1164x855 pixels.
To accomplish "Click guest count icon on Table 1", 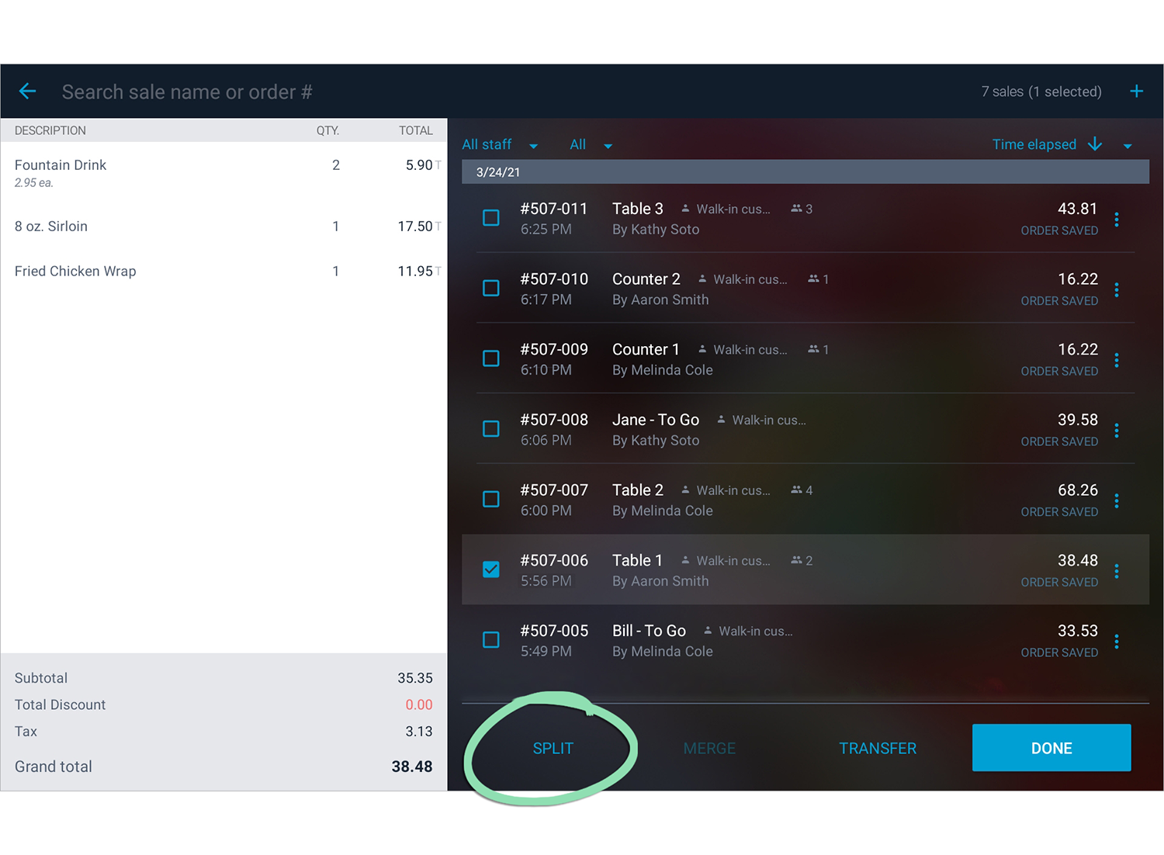I will 796,560.
